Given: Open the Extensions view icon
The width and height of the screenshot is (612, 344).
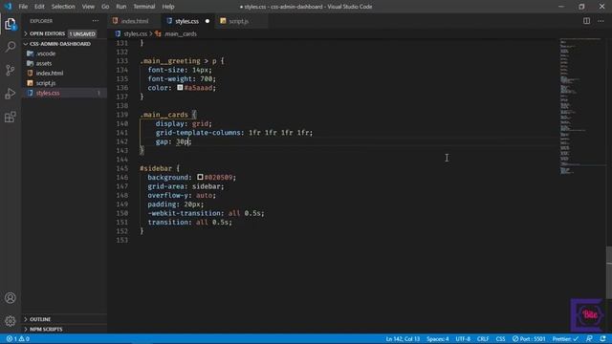Looking at the screenshot, I should 11,117.
